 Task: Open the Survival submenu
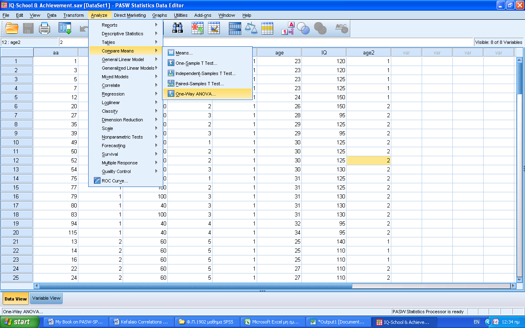[x=126, y=154]
